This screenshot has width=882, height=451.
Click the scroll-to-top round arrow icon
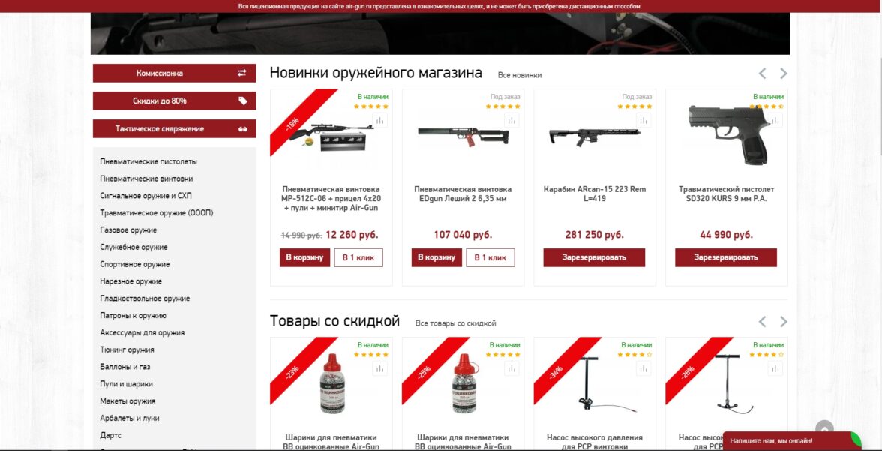point(825,429)
